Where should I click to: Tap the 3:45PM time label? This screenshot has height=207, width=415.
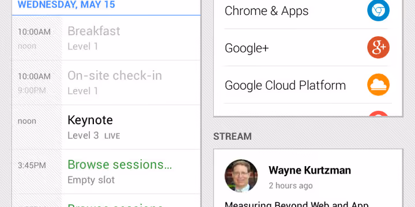(32, 166)
